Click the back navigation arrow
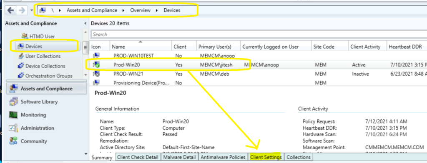This screenshot has height=163, width=427. tap(10, 10)
